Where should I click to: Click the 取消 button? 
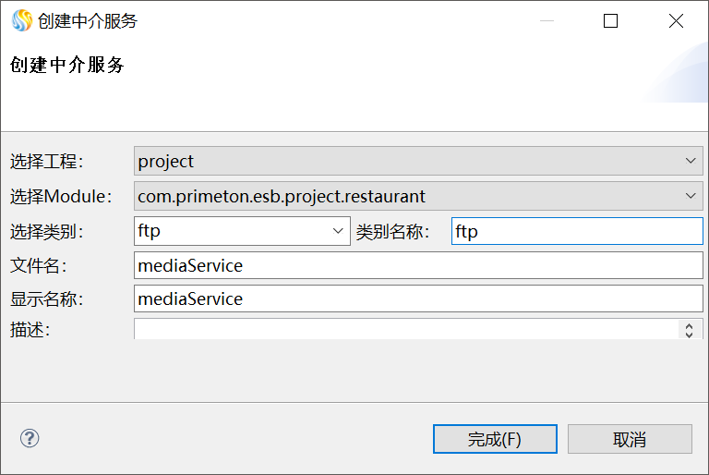(630, 439)
